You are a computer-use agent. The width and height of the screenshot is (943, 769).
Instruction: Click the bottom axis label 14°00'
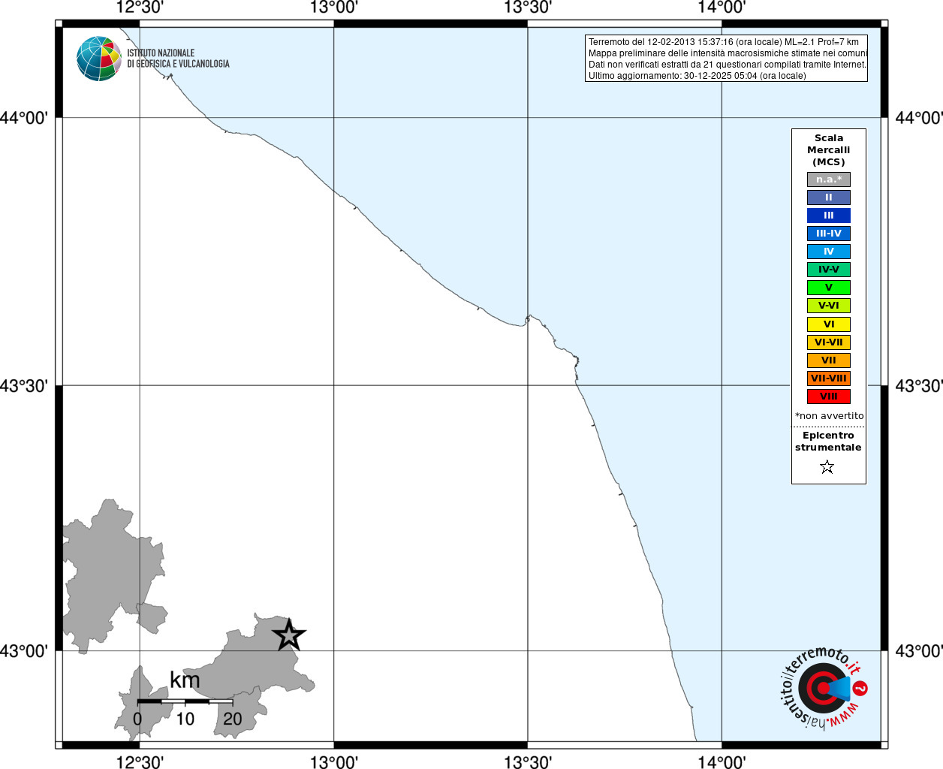coord(722,761)
